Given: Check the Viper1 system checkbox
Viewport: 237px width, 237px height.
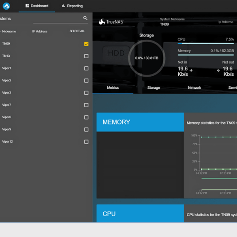Looking at the screenshot, I should 86,68.
